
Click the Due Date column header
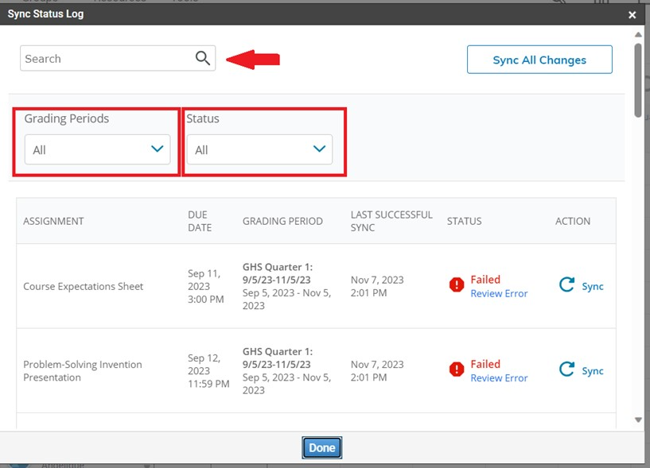[200, 221]
